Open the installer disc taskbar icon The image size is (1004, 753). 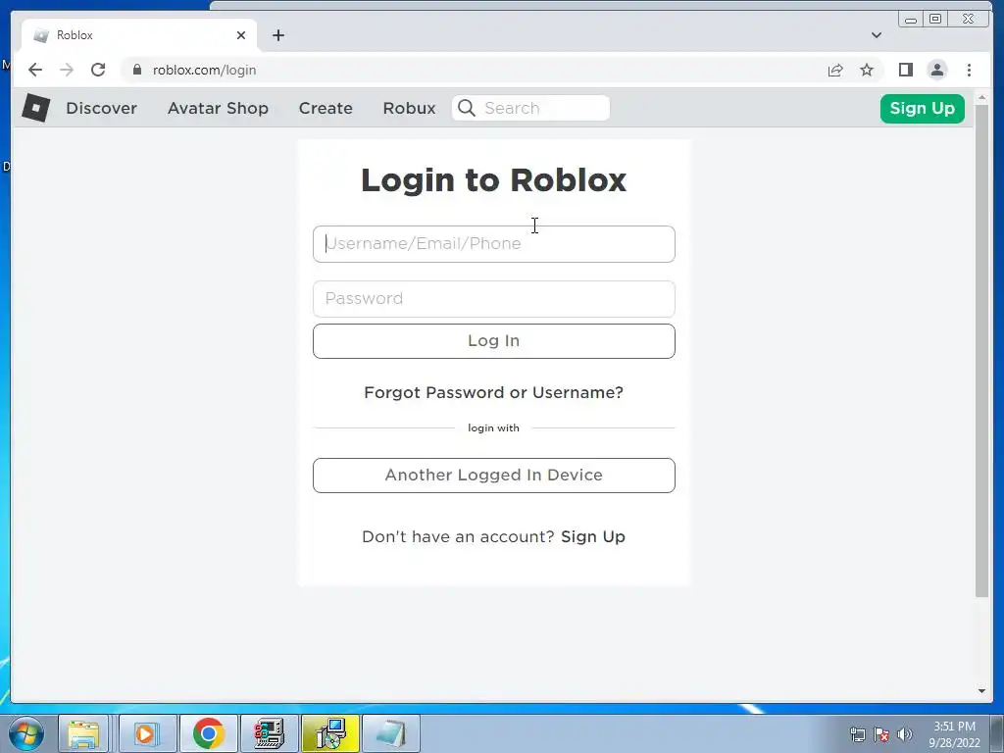point(330,733)
